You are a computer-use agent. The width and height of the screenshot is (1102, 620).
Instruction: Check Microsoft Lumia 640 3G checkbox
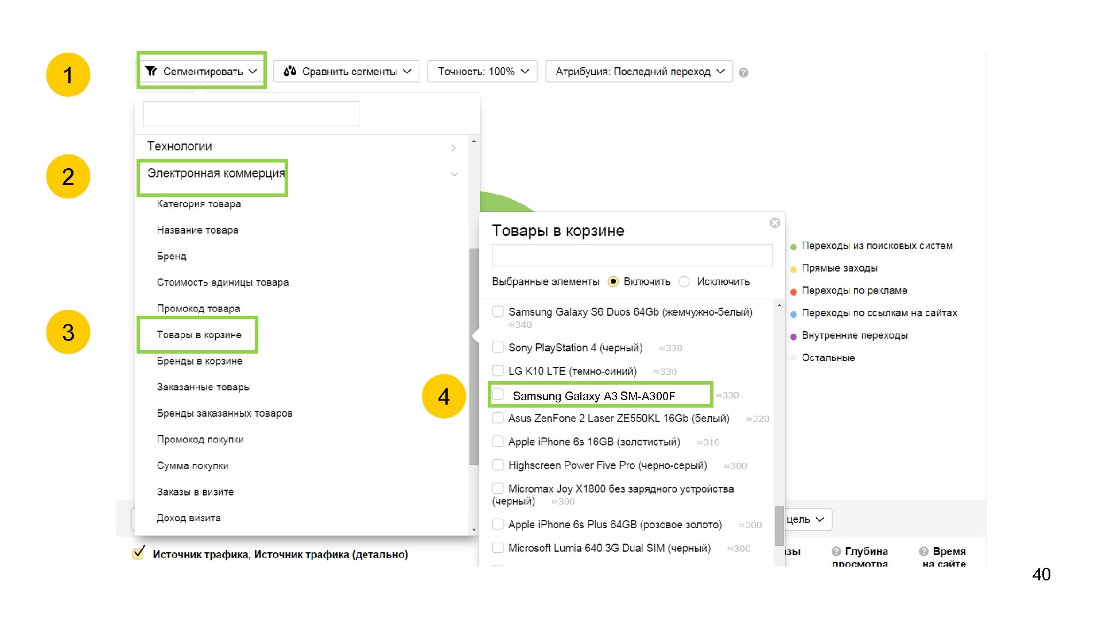pyautogui.click(x=498, y=548)
